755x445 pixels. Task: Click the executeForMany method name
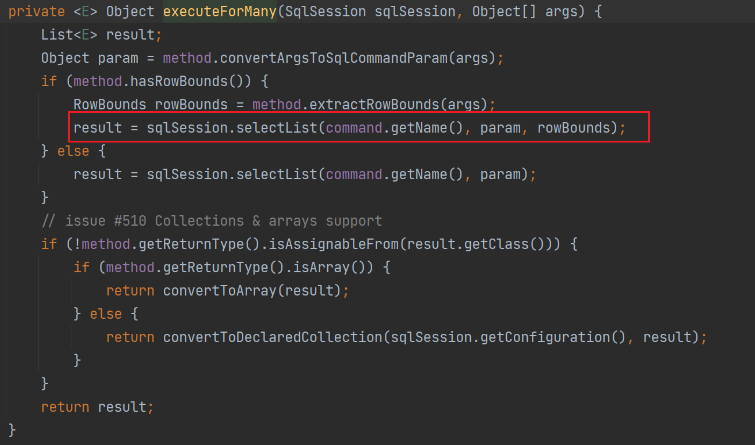click(x=220, y=12)
